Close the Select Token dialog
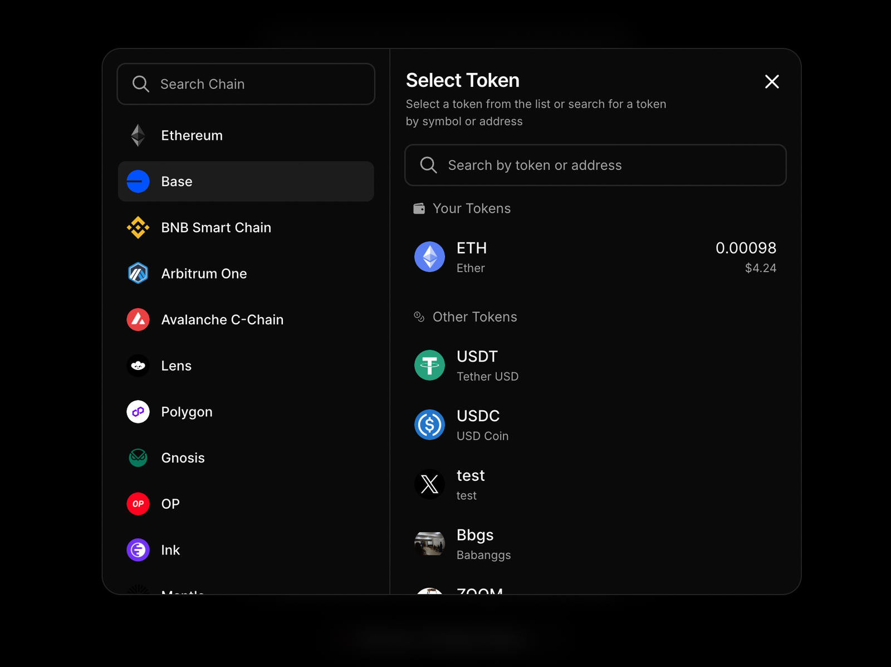 click(x=772, y=82)
